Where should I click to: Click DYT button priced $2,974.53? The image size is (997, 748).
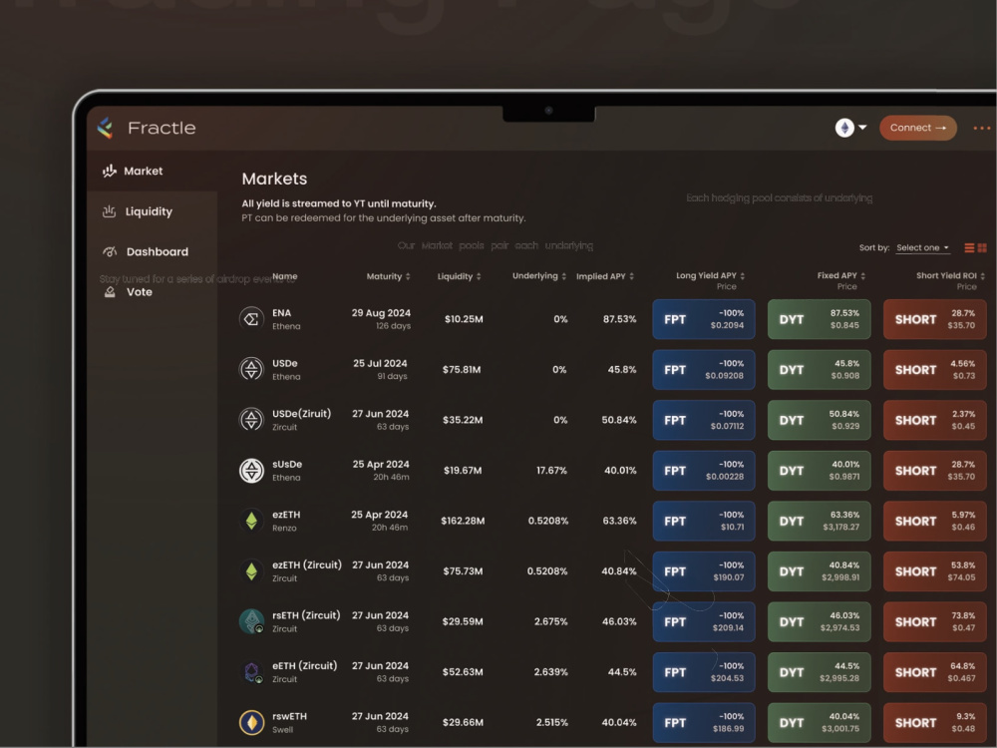pyautogui.click(x=819, y=621)
